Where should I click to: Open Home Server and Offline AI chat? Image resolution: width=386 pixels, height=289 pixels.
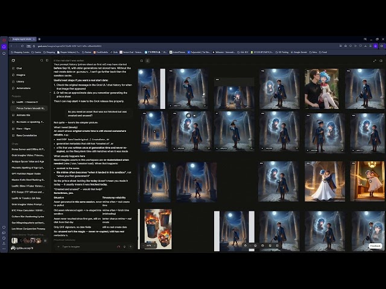point(28,149)
